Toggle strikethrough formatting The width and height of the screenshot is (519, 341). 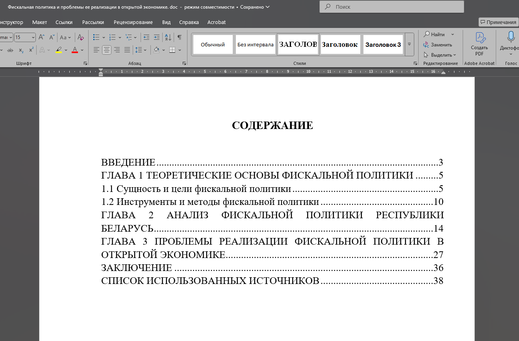(x=10, y=50)
